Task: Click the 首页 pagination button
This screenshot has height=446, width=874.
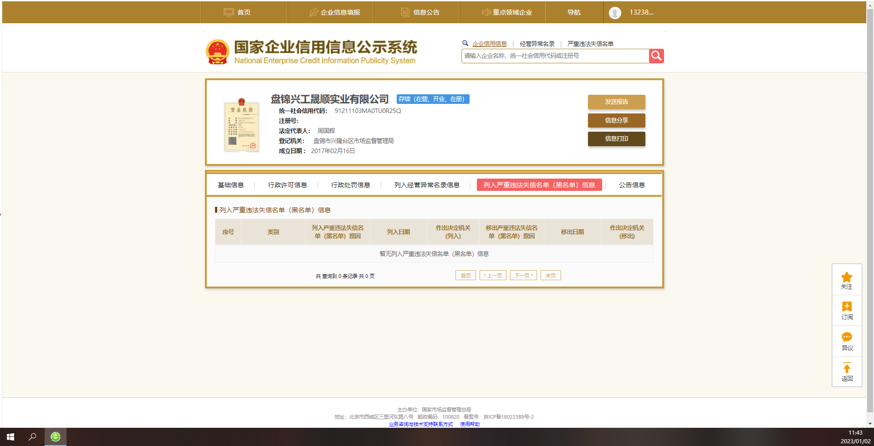Action: [x=465, y=275]
